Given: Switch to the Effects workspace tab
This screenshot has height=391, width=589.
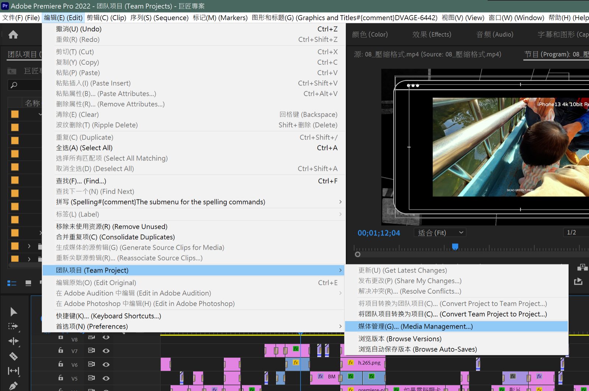Looking at the screenshot, I should point(432,34).
